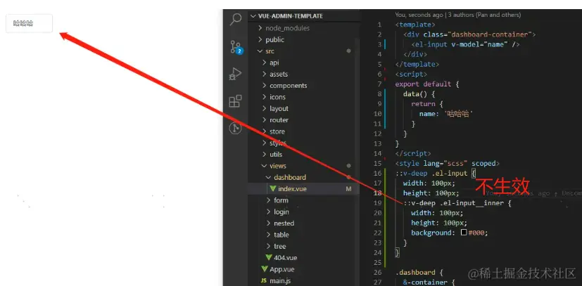
Task: Open Source Control view with 2 badge
Action: point(236,47)
